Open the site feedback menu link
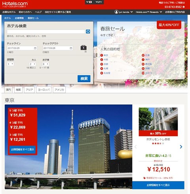Screen dimensions: 190x194 point(58,12)
